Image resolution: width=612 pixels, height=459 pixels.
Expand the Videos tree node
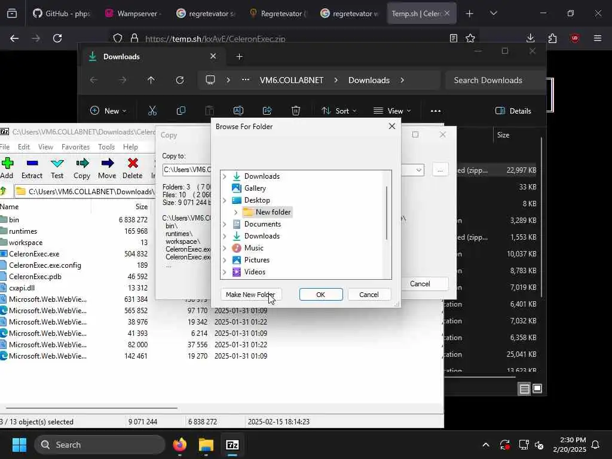[225, 272]
